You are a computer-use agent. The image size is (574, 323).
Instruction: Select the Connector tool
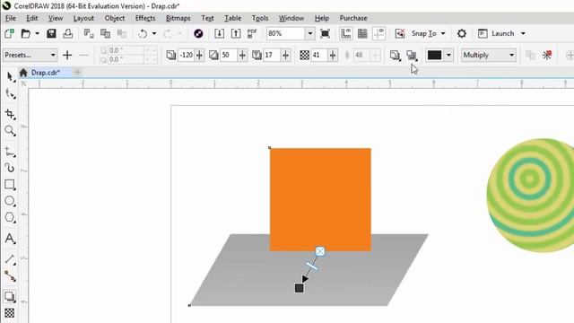10,275
